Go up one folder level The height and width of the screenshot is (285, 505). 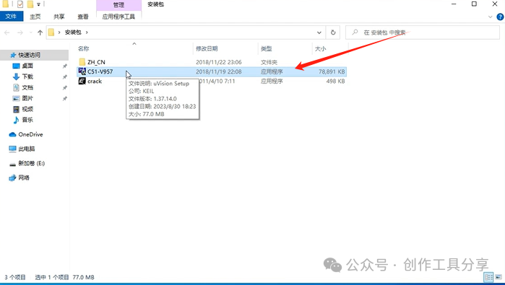click(x=40, y=32)
